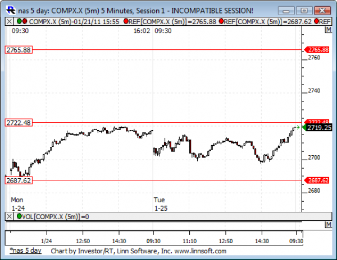Click red marker of REF=2765.88 legend
Image resolution: width=337 pixels, height=260 pixels.
click(x=126, y=21)
